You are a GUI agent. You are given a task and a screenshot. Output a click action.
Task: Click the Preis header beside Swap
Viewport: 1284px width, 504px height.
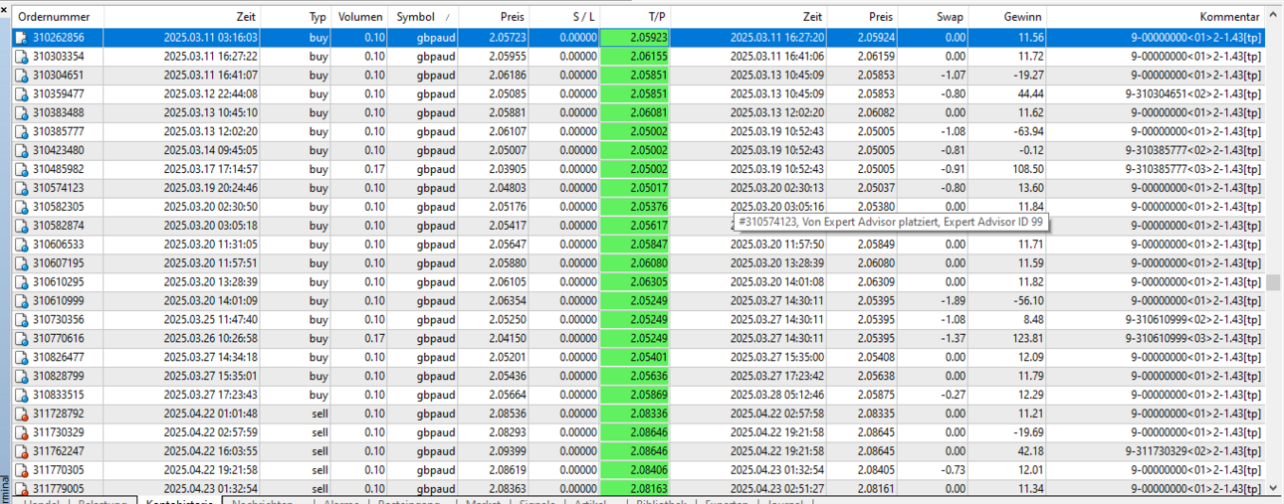[863, 17]
